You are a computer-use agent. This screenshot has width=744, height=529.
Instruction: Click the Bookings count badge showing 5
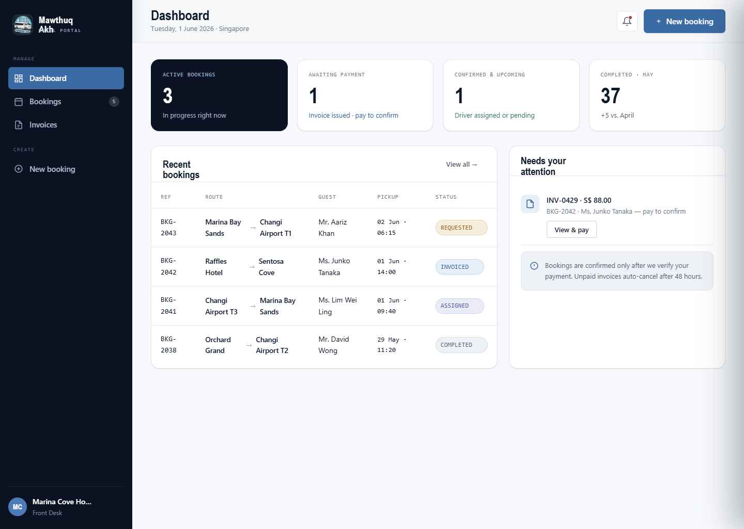point(114,102)
